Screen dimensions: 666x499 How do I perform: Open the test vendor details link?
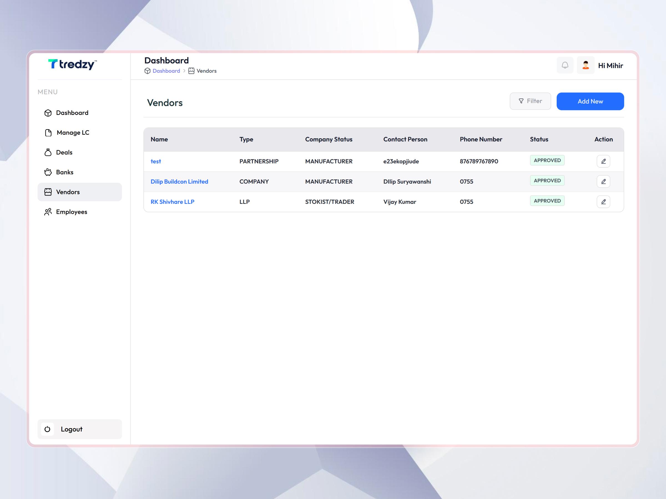[x=156, y=161]
